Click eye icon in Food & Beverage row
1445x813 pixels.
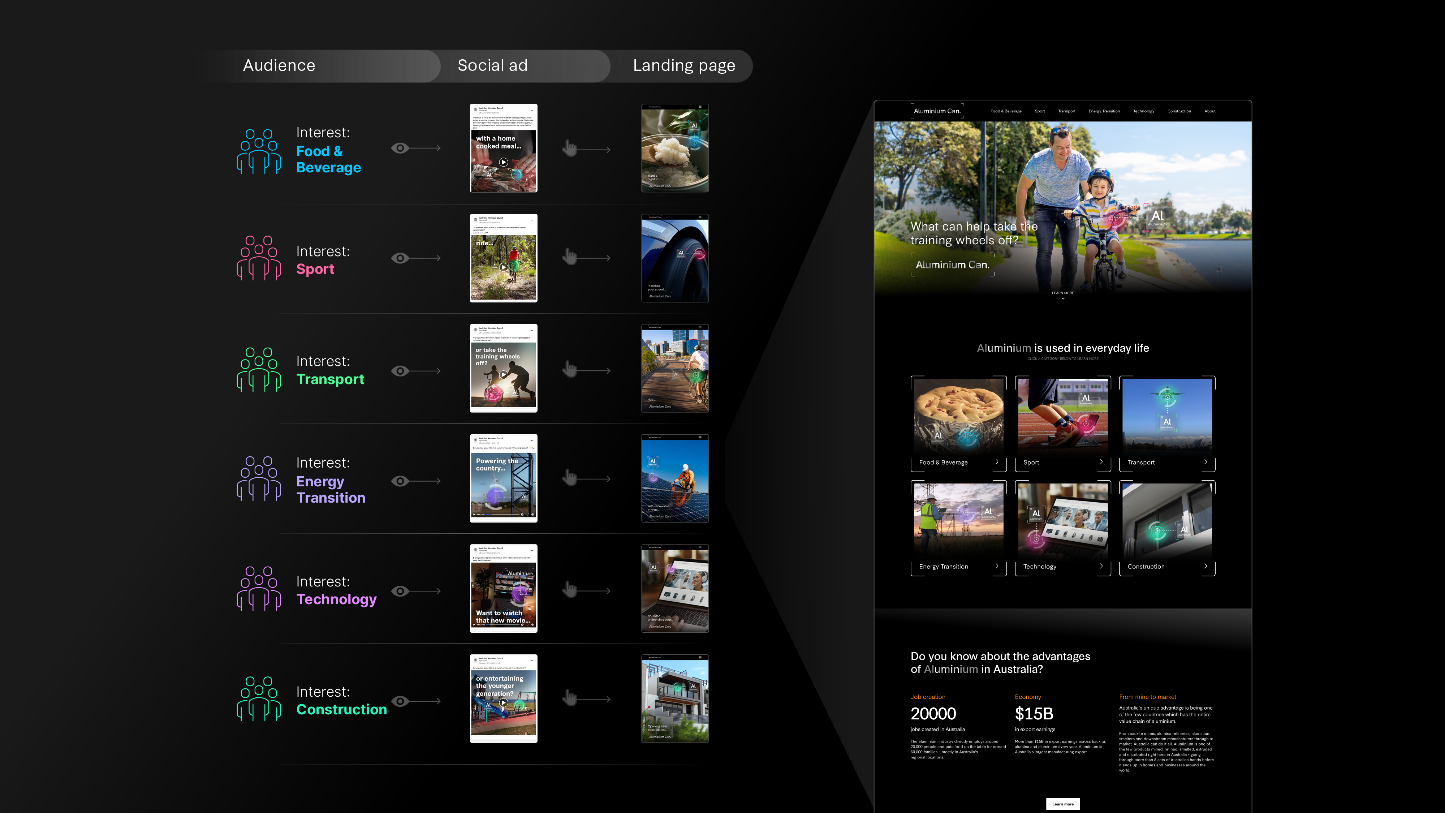[400, 148]
